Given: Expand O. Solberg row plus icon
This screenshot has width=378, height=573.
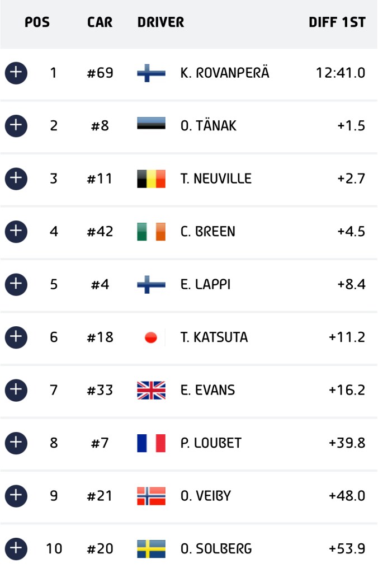Looking at the screenshot, I should pyautogui.click(x=16, y=548).
